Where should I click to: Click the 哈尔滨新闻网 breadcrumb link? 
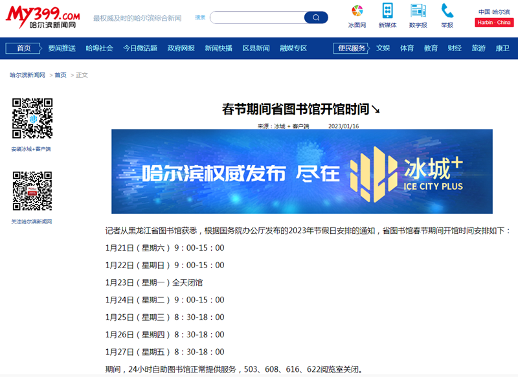tap(27, 75)
